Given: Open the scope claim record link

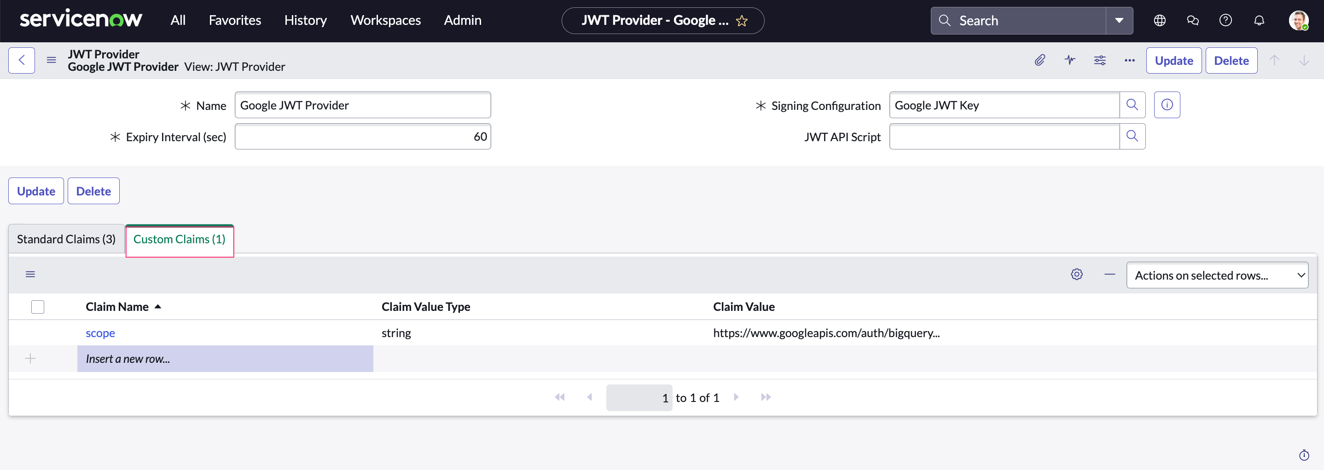Looking at the screenshot, I should point(100,333).
